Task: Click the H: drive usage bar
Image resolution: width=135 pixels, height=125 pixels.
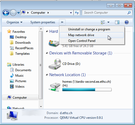Action: pyautogui.click(x=87, y=90)
